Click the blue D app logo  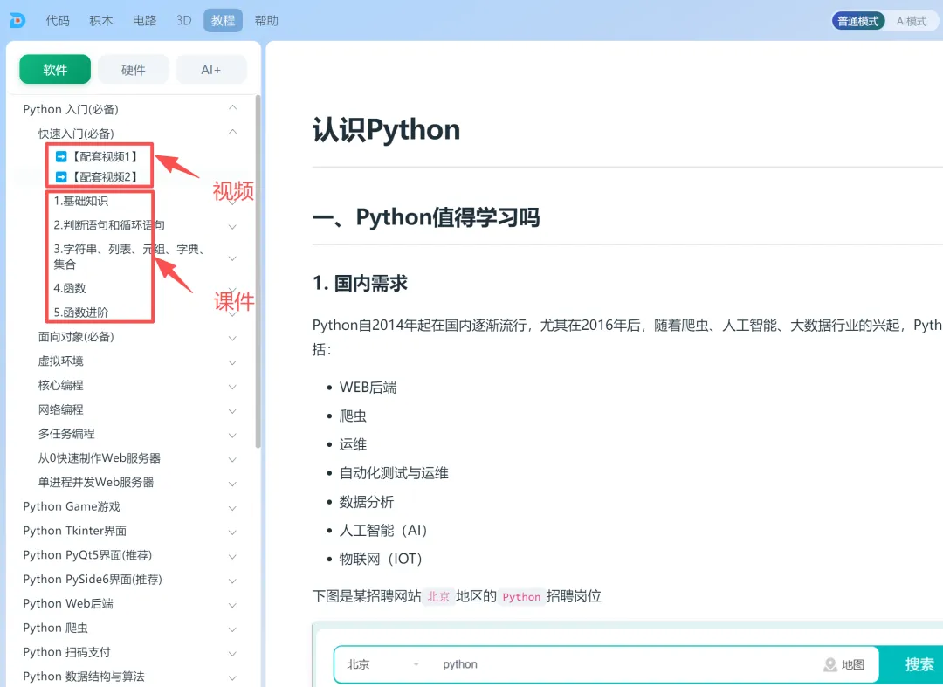pos(17,20)
